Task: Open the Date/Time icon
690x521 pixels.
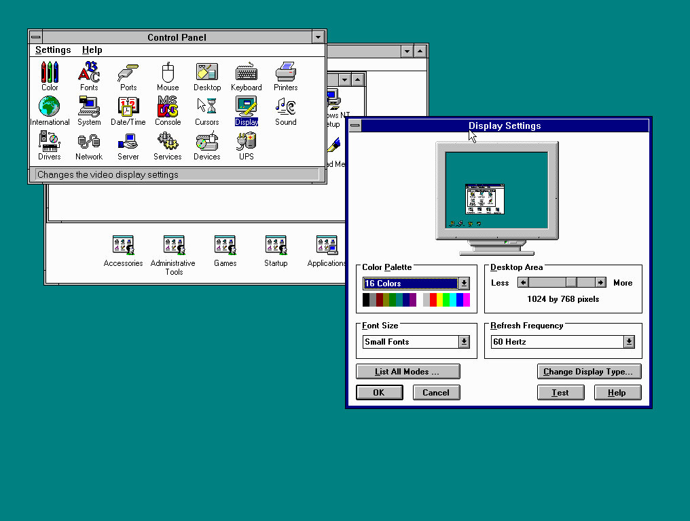Action: pyautogui.click(x=128, y=107)
